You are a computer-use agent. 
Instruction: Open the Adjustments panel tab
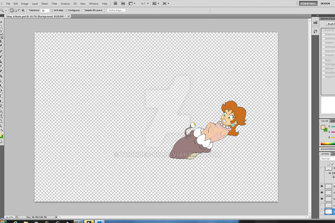[x=328, y=149]
